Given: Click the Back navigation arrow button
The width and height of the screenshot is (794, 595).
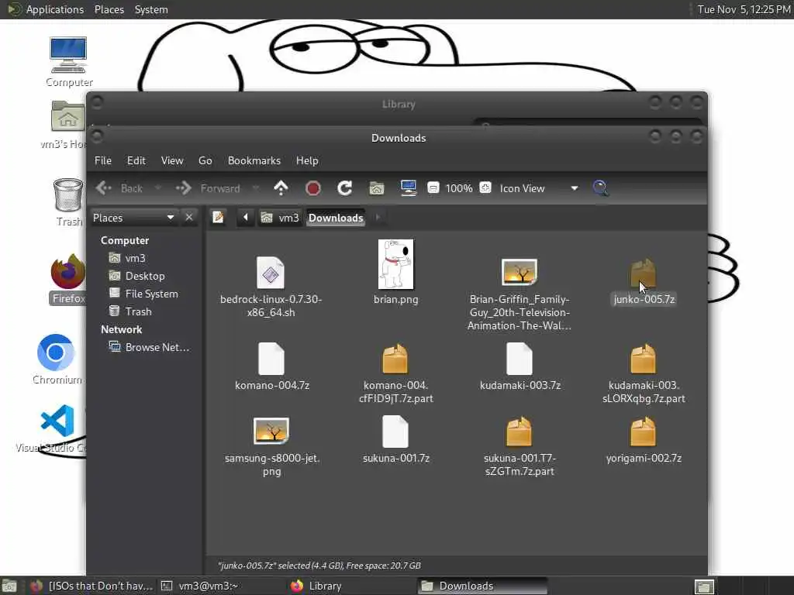Looking at the screenshot, I should (x=119, y=188).
